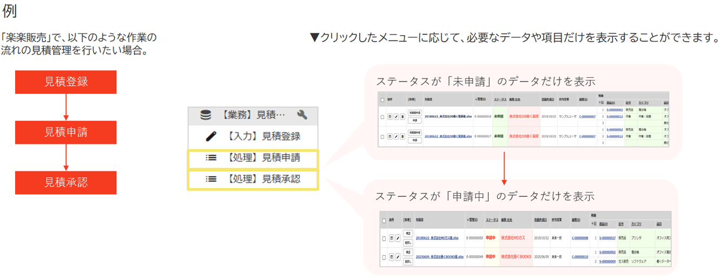Open the detail icon in row E-000000049
Image resolution: width=718 pixels, height=280 pixels.
point(391,257)
